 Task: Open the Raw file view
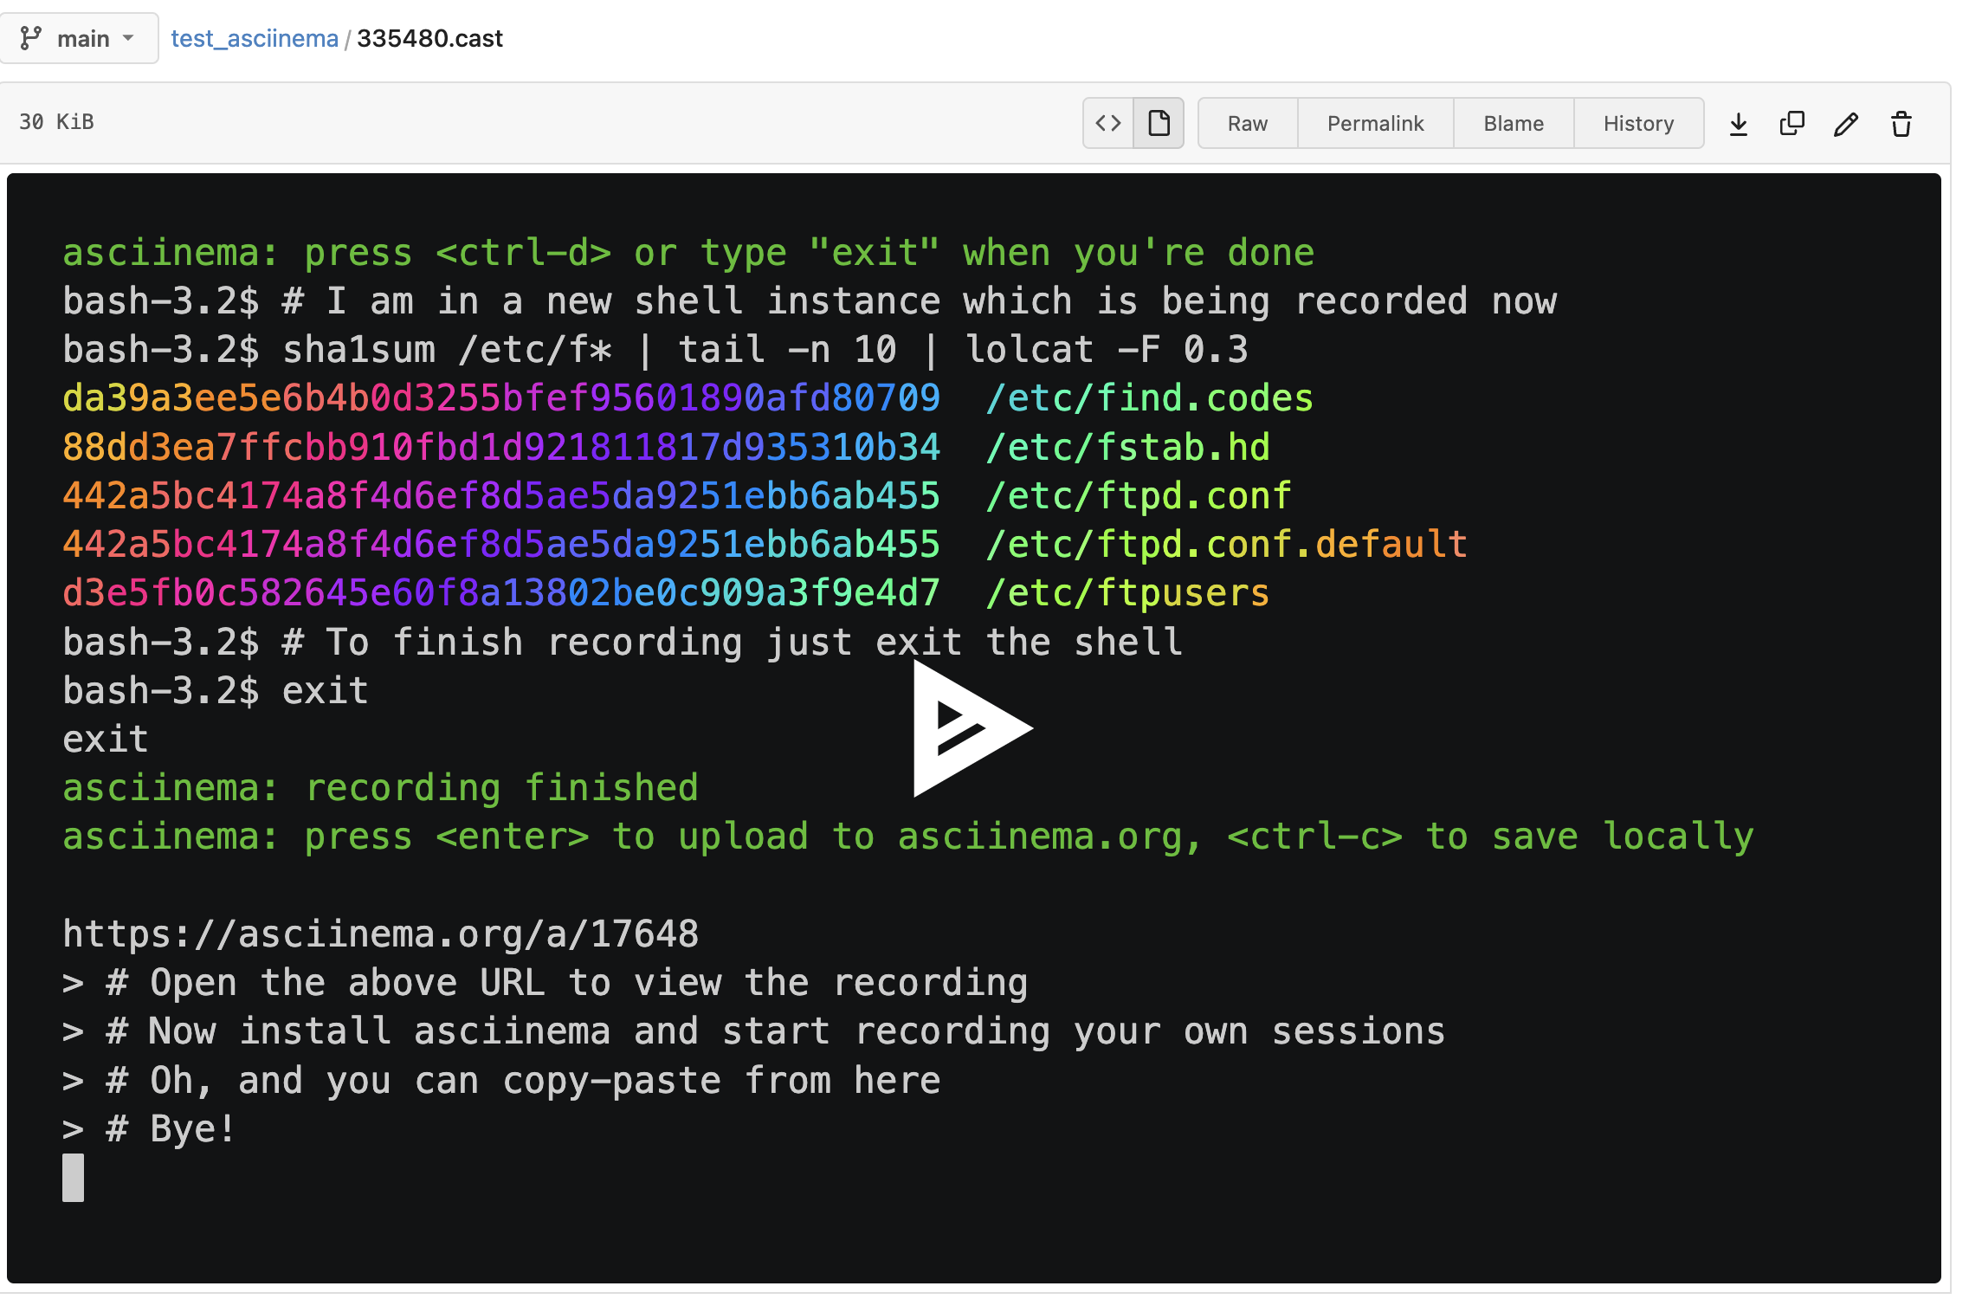pyautogui.click(x=1248, y=123)
